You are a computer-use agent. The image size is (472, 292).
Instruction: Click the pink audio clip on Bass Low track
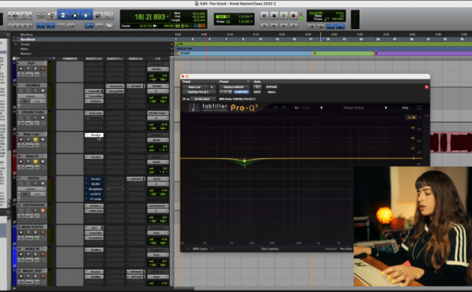[451, 142]
